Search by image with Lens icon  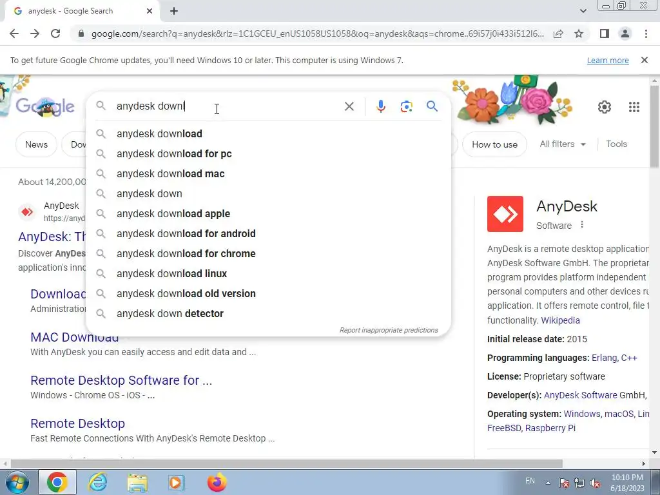point(406,106)
